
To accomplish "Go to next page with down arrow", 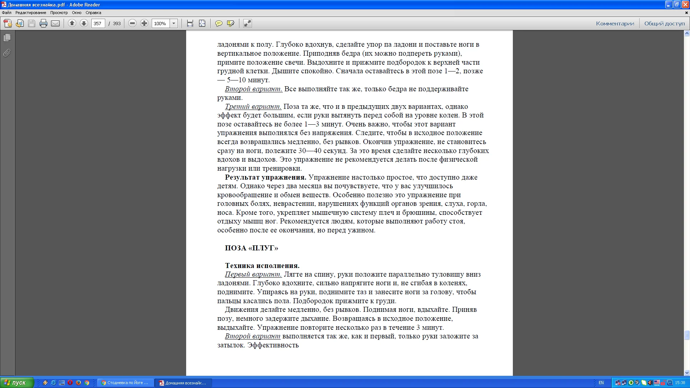I will click(84, 23).
